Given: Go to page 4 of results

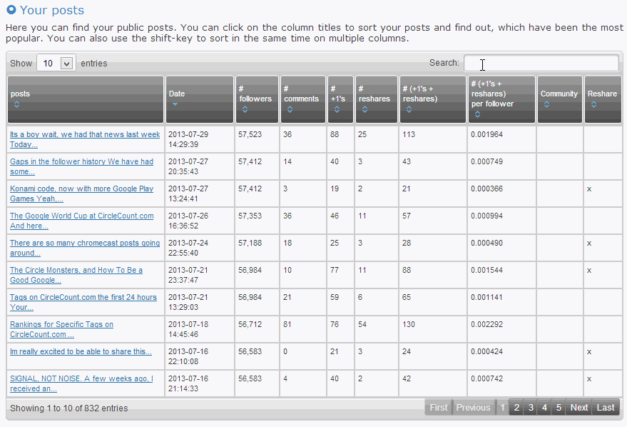Looking at the screenshot, I should [x=544, y=408].
